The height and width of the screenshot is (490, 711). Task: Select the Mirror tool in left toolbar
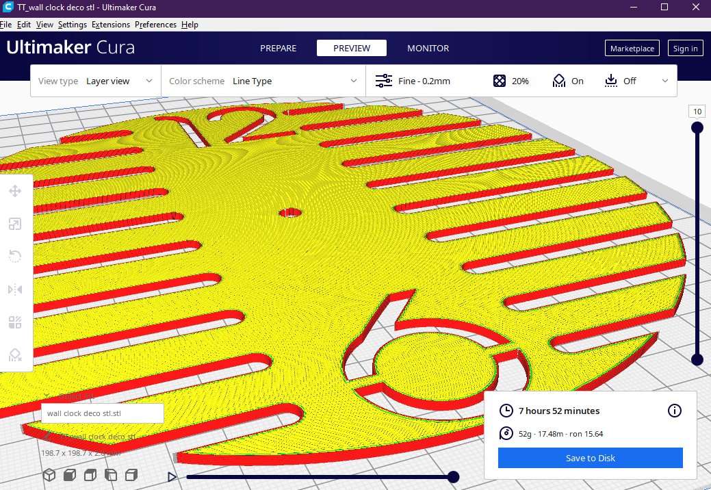(x=15, y=289)
